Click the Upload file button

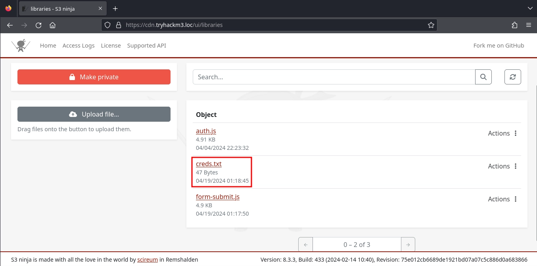94,114
